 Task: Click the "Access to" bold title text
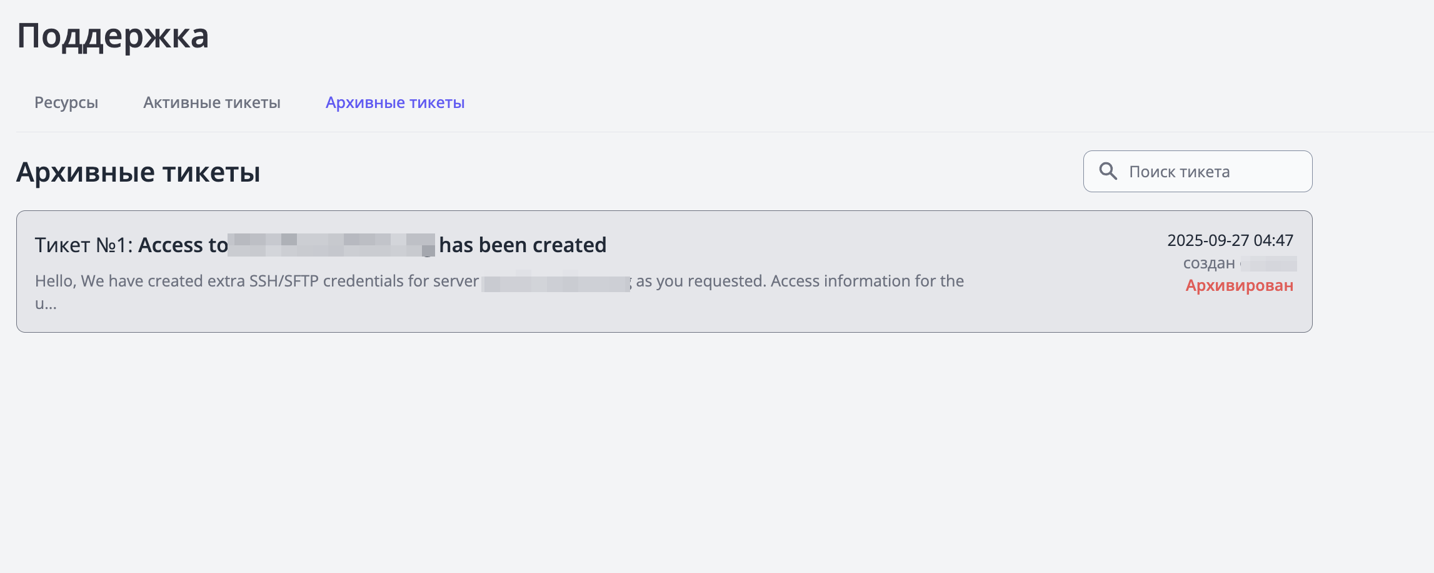[x=183, y=245]
